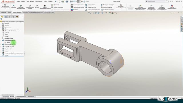Click the Select cursor tool icon
Screen dimensions: 183x103
78,1
